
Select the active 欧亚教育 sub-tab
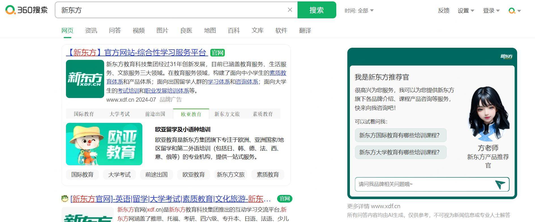[191, 114]
